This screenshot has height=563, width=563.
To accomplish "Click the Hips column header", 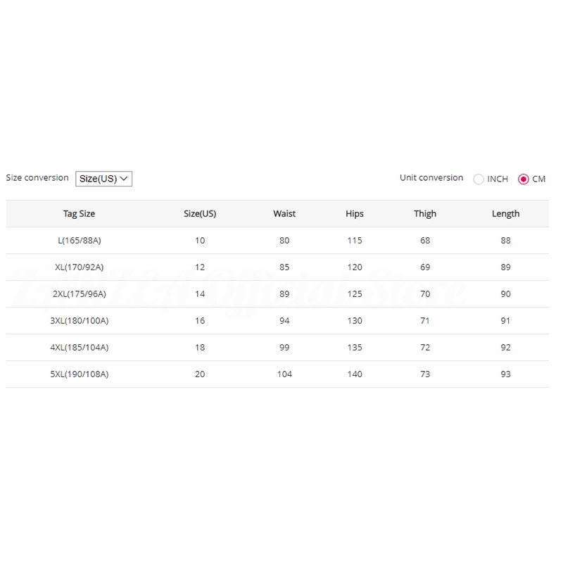I will pos(355,214).
